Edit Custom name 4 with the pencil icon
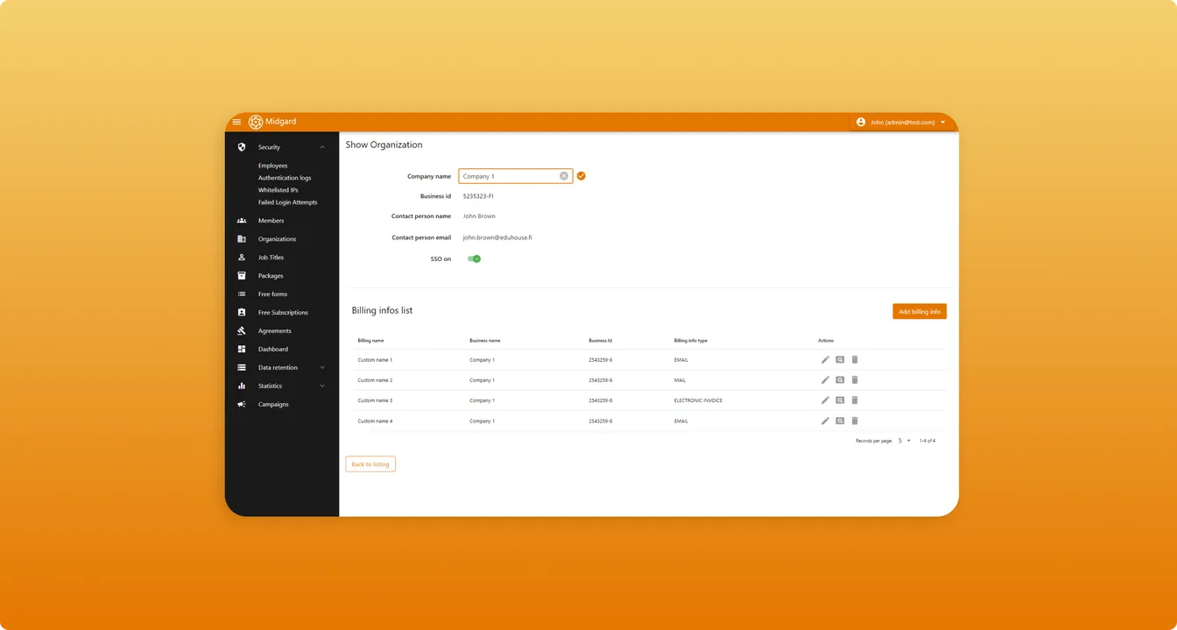The width and height of the screenshot is (1177, 630). 825,421
